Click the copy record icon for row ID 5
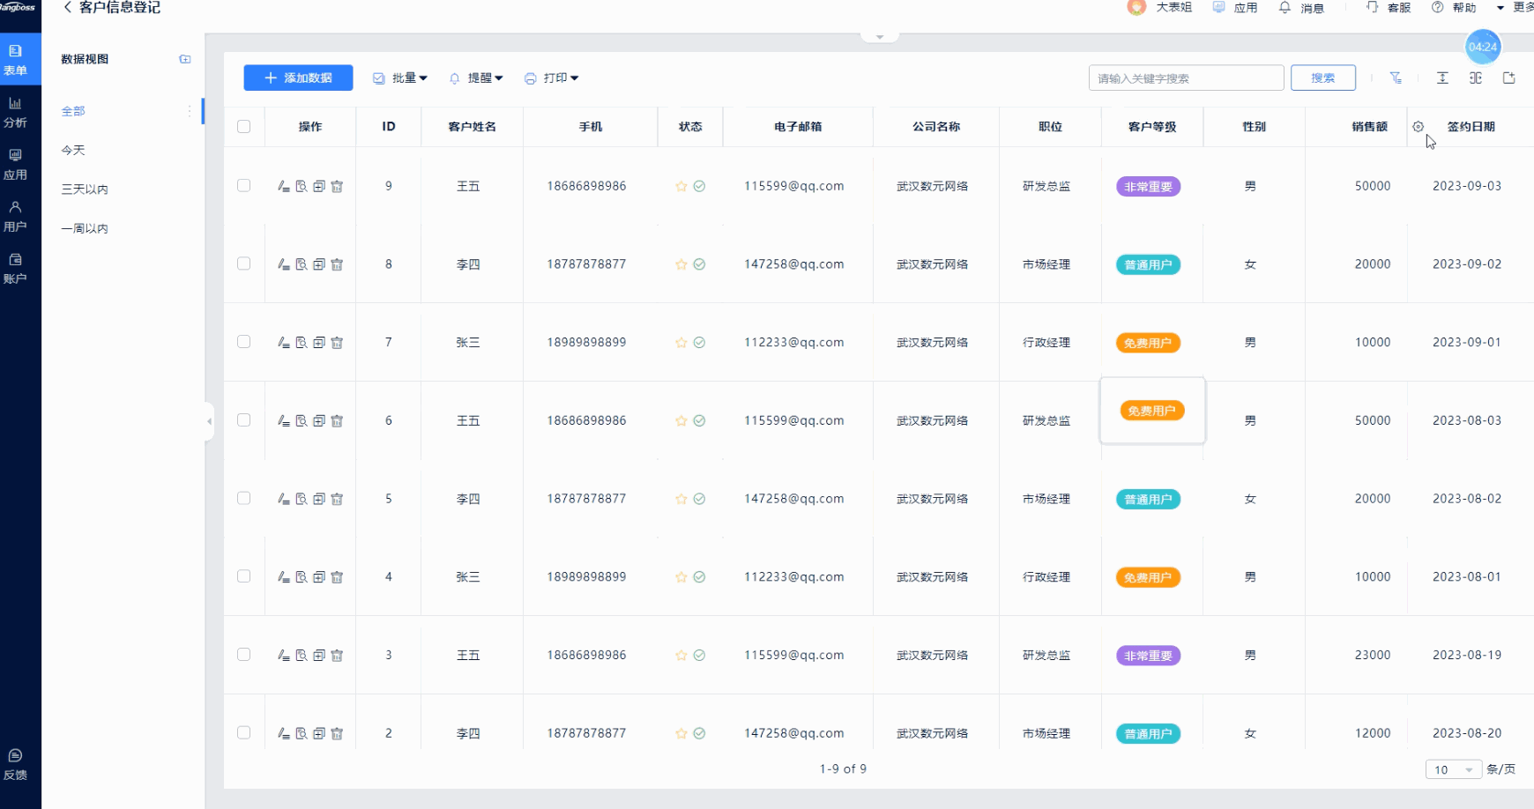Screen dimensions: 1534x809 click(319, 499)
